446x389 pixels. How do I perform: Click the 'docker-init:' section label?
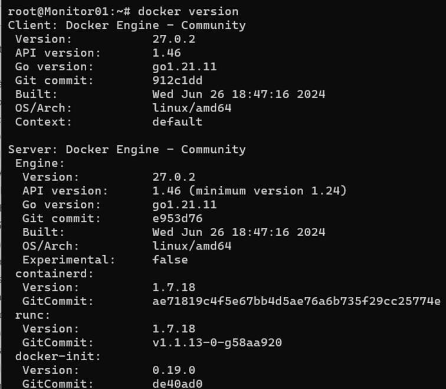click(x=58, y=357)
